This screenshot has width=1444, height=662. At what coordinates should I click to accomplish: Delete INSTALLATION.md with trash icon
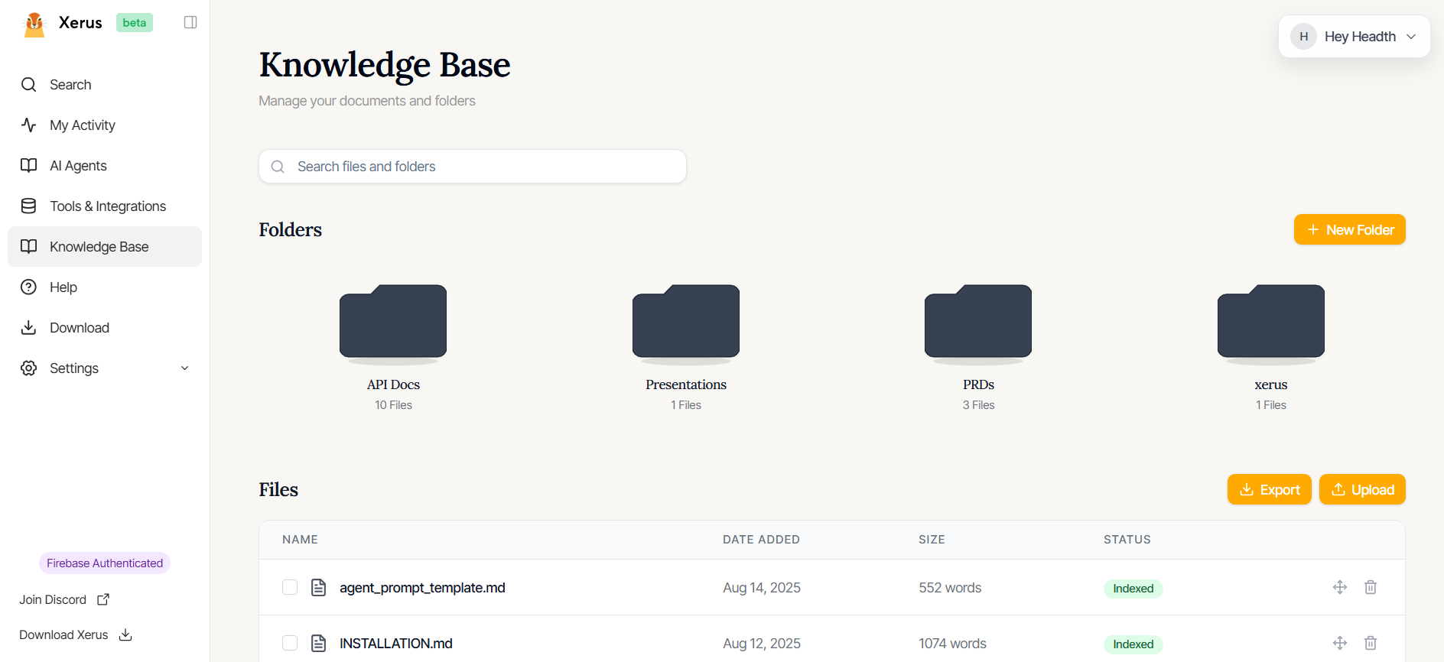tap(1371, 643)
